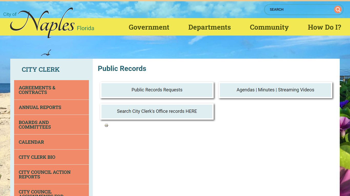
Task: Open Search City Clerk's Office records HERE
Action: click(157, 111)
